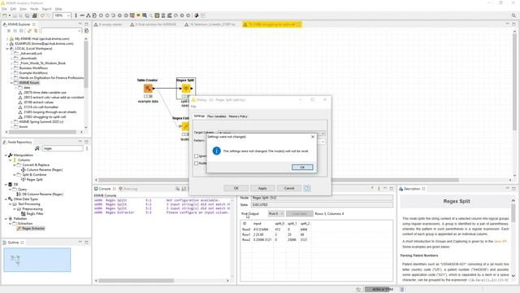Click OK button in Regex Split dialog
Screen dimensions: 520x293
(236, 188)
